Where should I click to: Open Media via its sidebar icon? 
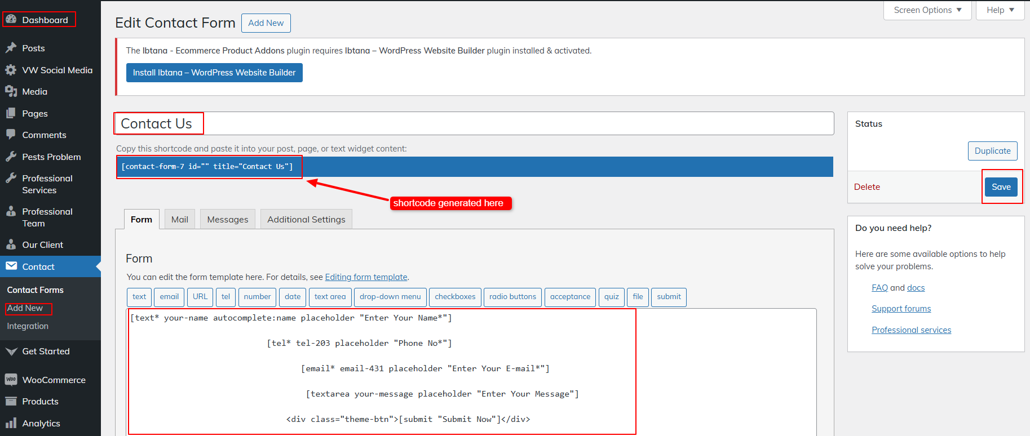11,91
